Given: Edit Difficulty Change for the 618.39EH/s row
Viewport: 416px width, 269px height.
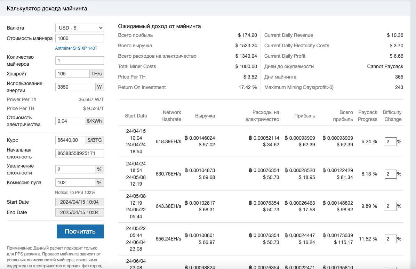Looking at the screenshot, I should [390, 141].
